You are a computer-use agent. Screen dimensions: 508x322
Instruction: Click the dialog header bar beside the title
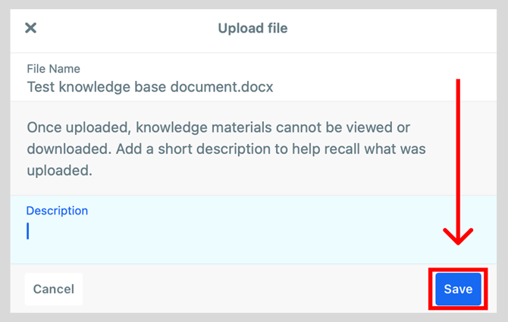389,31
